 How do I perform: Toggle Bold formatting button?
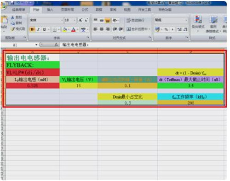click(x=32, y=29)
